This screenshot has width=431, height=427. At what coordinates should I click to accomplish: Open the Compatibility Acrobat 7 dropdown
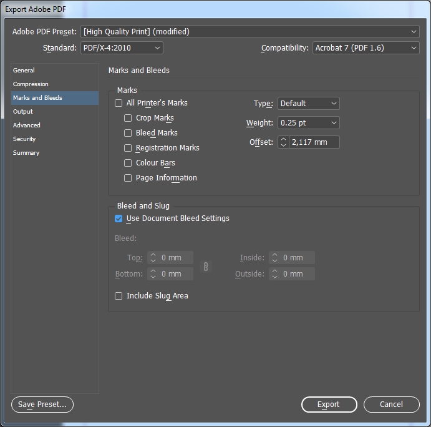(x=366, y=48)
